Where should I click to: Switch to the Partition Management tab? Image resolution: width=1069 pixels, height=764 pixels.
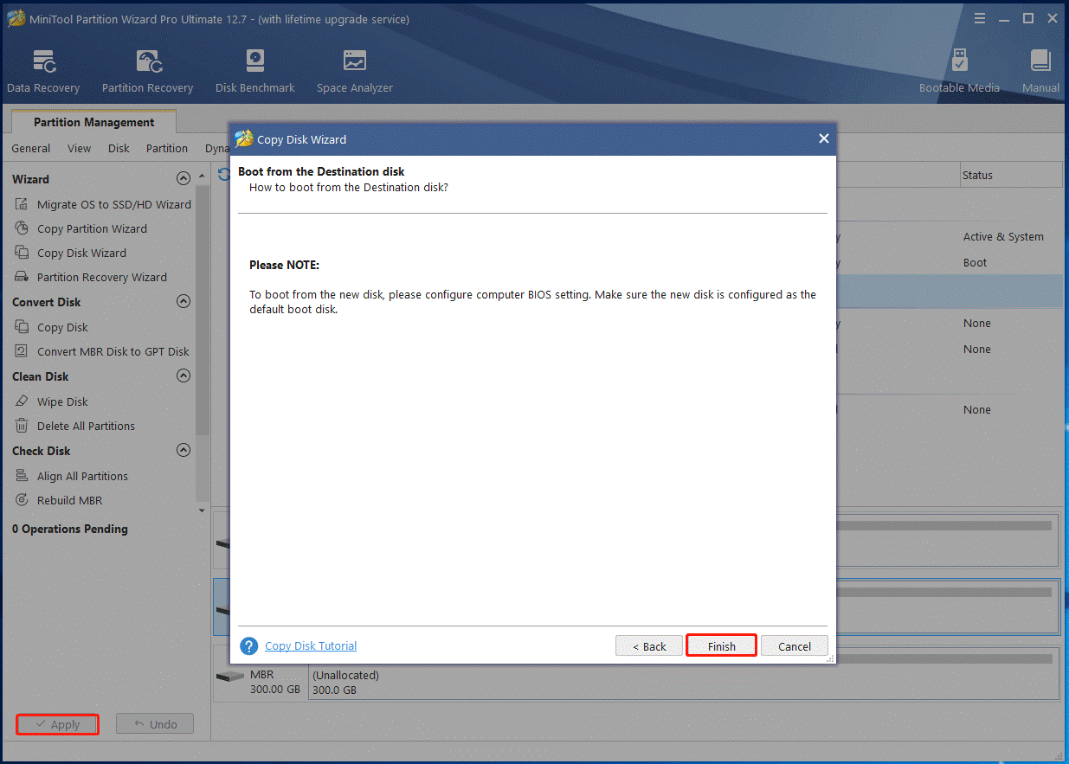(93, 123)
